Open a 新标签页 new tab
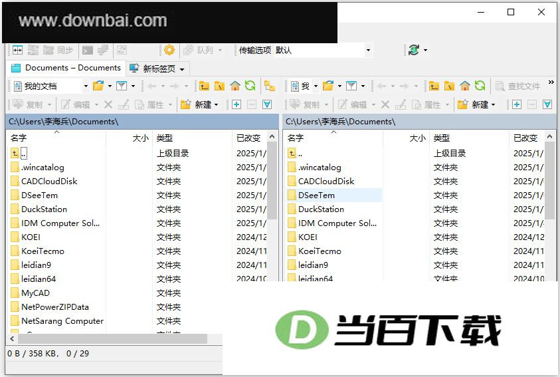560x377 pixels. 153,68
